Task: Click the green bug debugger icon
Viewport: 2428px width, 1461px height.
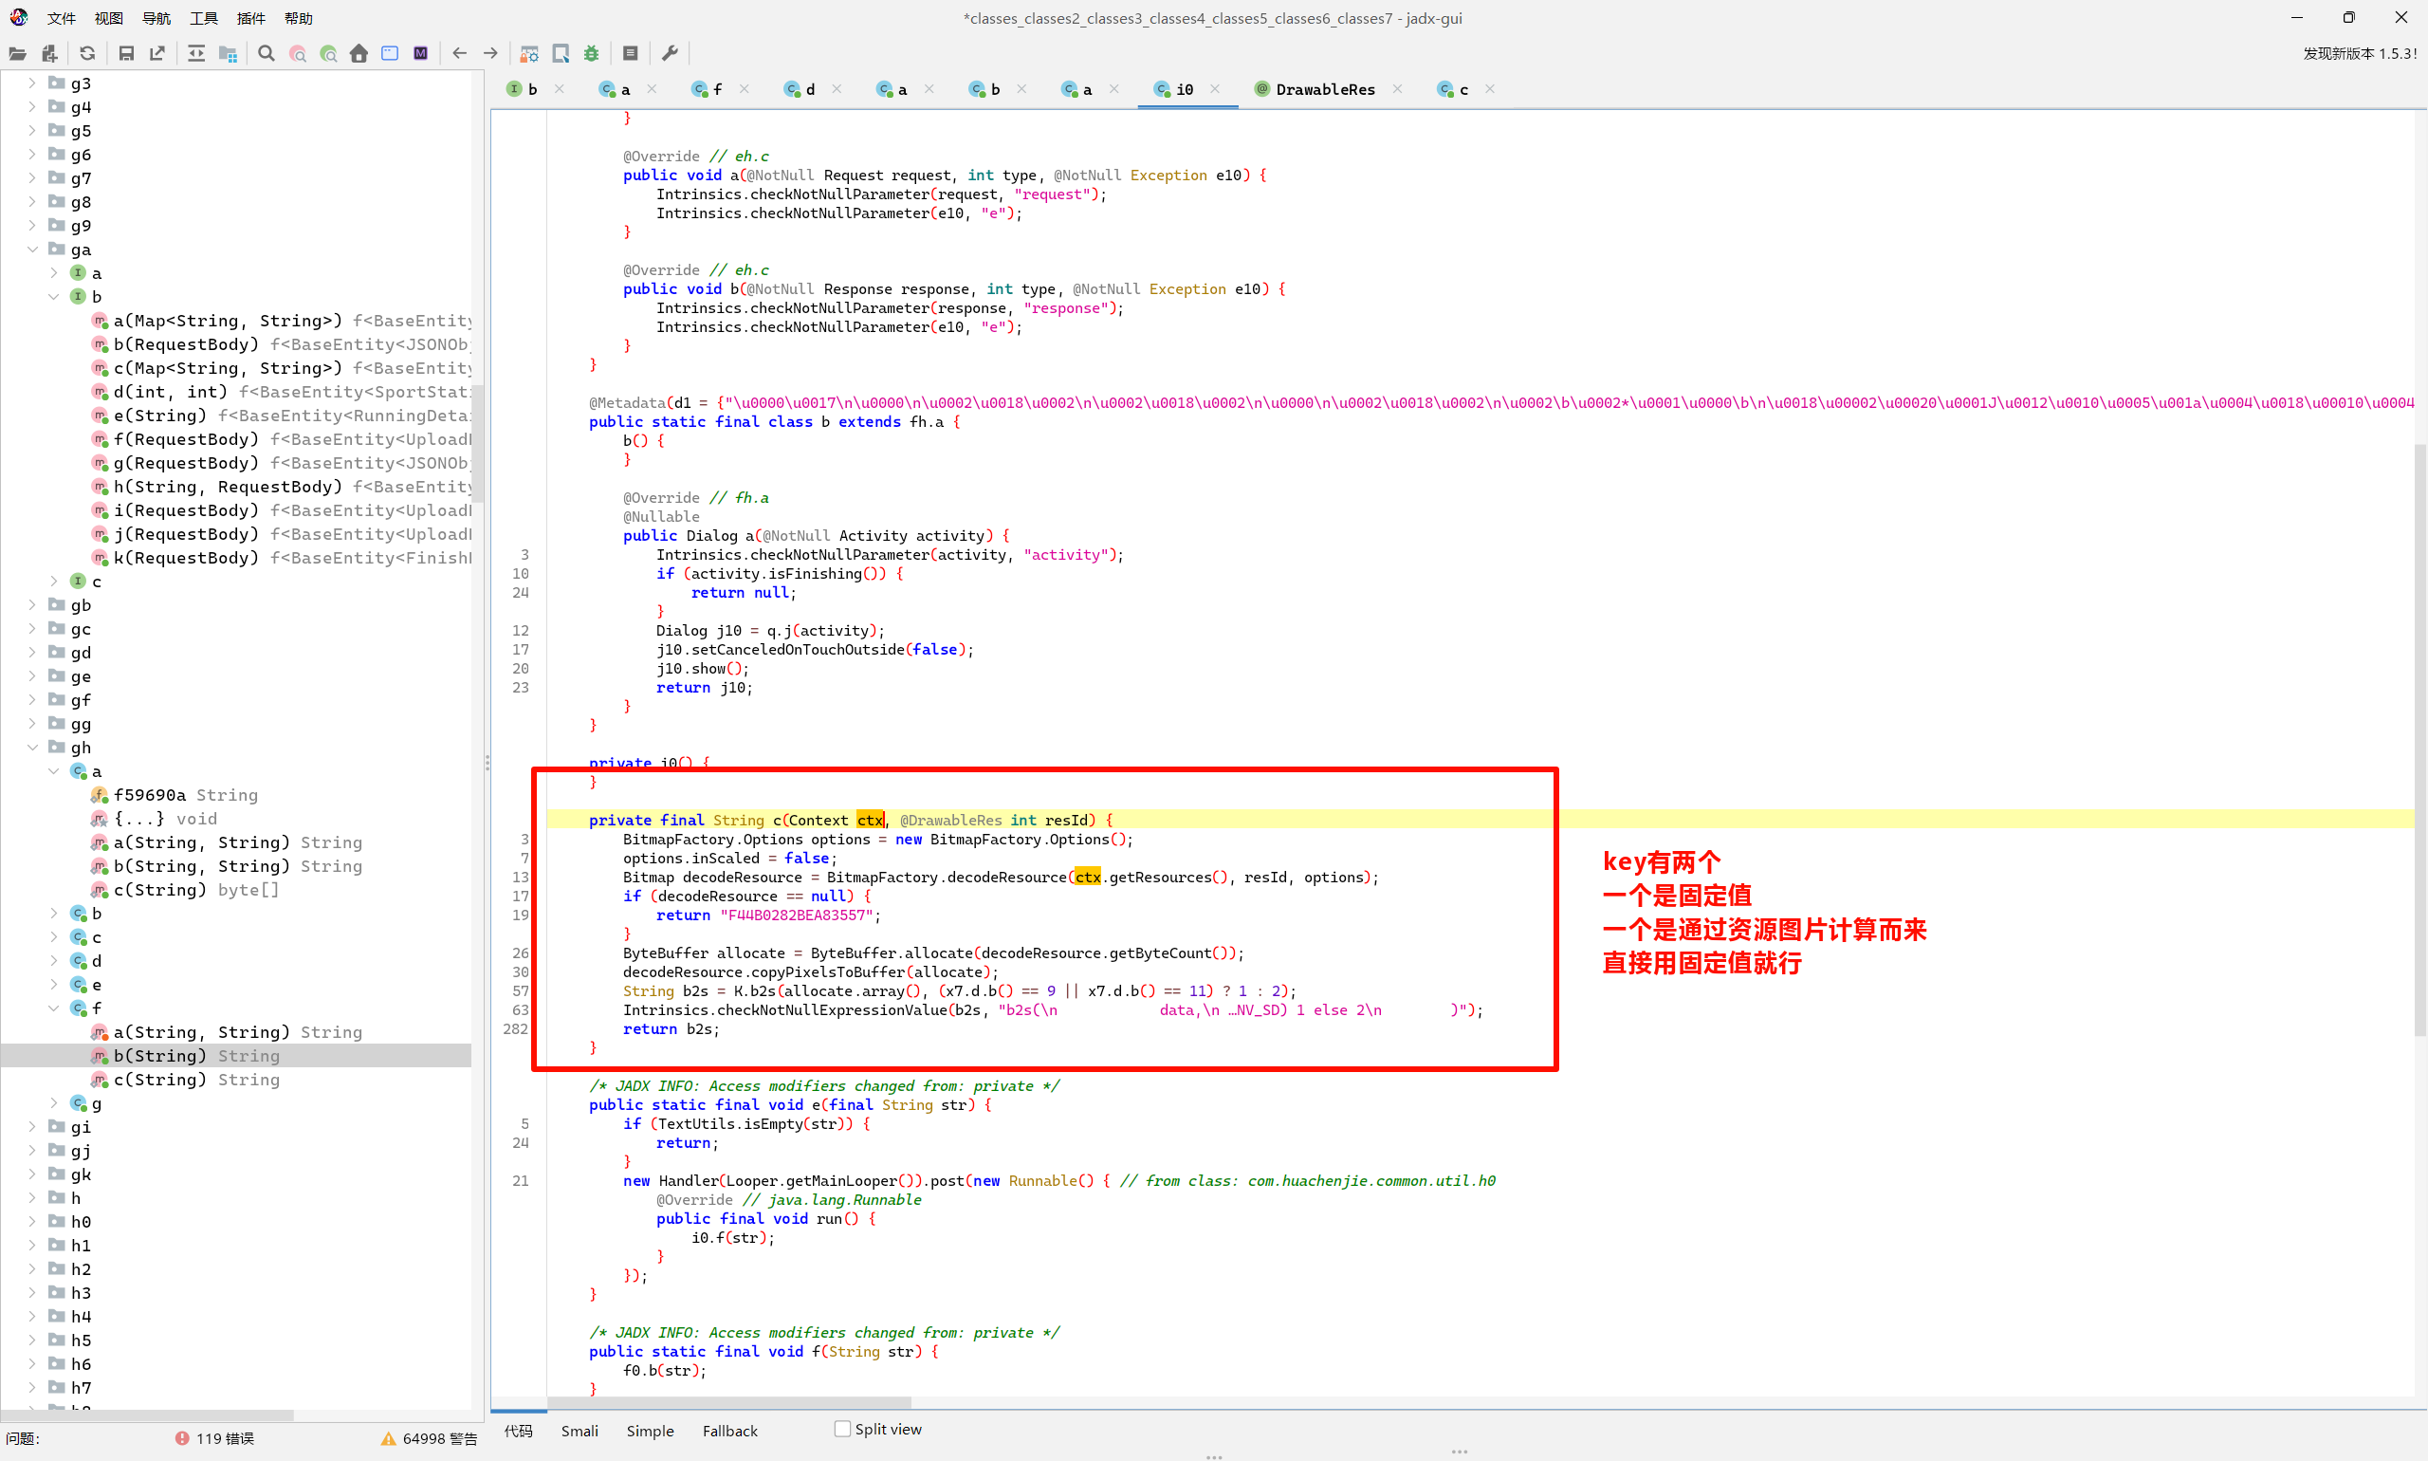Action: tap(591, 53)
